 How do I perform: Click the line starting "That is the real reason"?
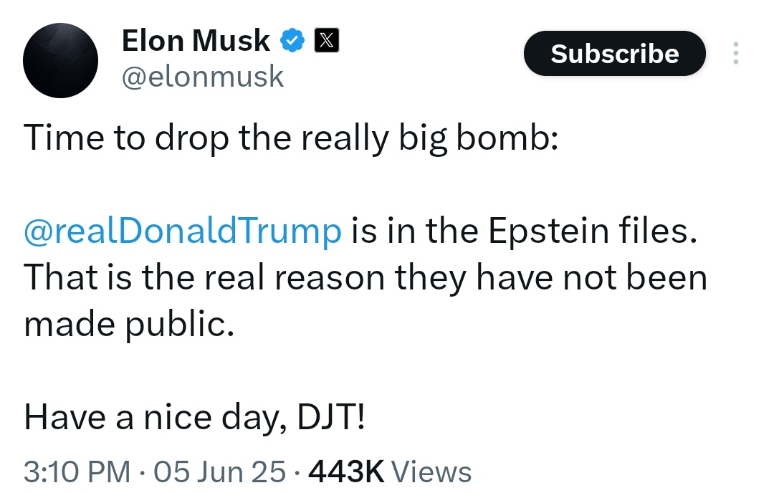tap(365, 278)
